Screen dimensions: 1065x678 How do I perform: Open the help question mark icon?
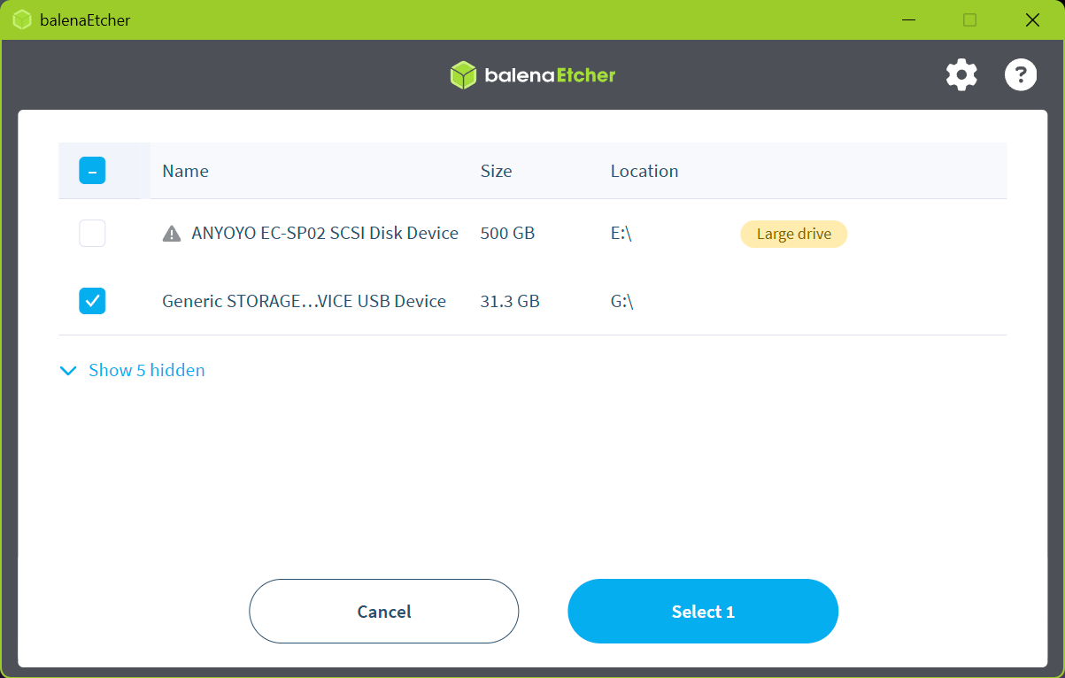[1020, 75]
